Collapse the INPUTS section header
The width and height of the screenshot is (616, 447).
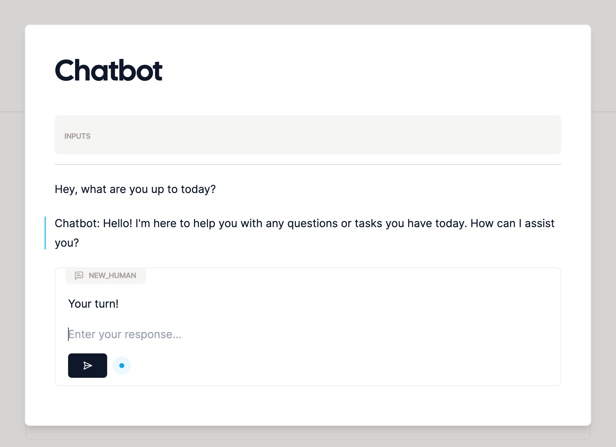tap(78, 136)
